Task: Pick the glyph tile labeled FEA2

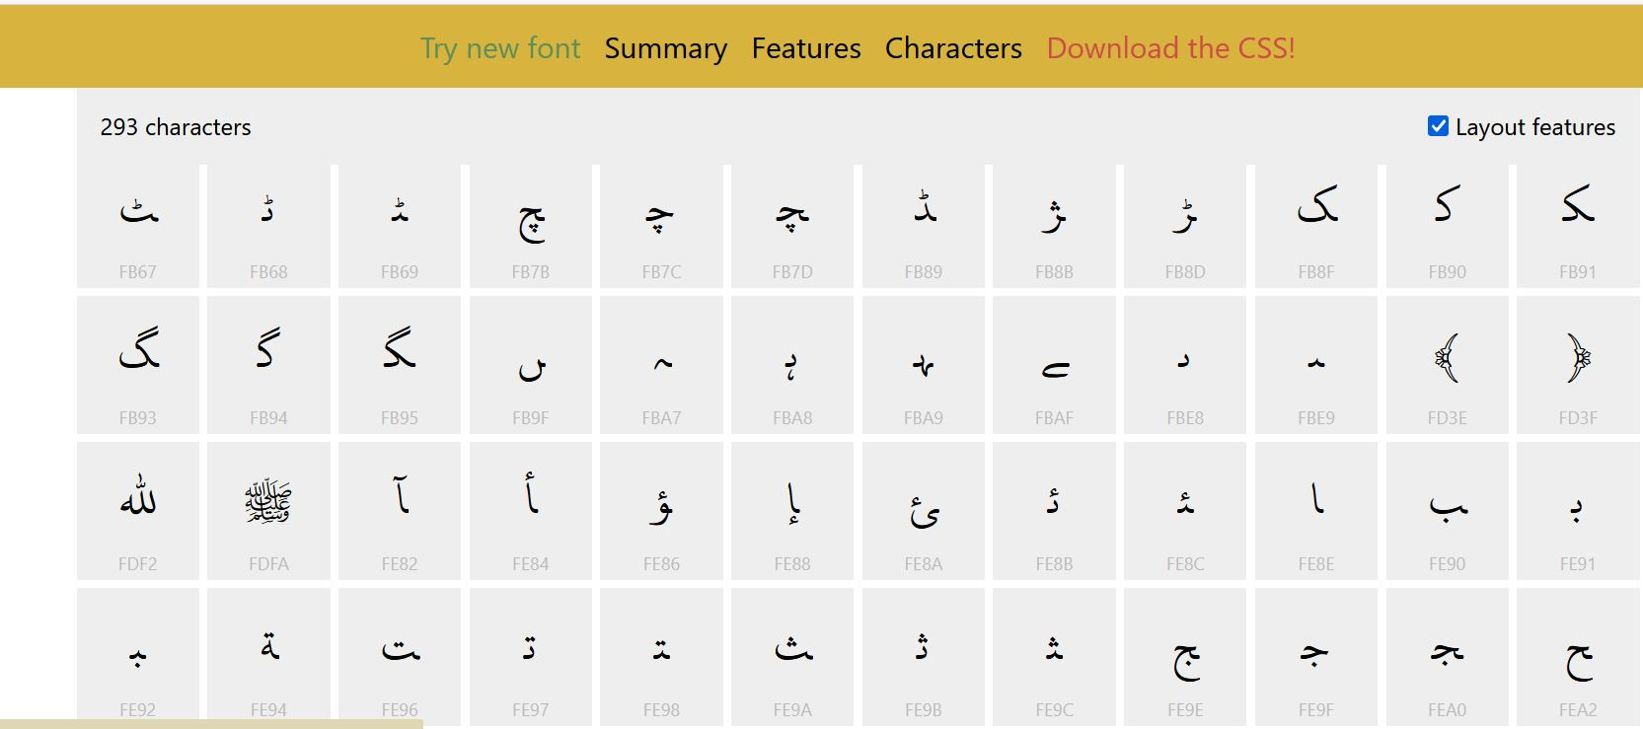Action: (1577, 657)
